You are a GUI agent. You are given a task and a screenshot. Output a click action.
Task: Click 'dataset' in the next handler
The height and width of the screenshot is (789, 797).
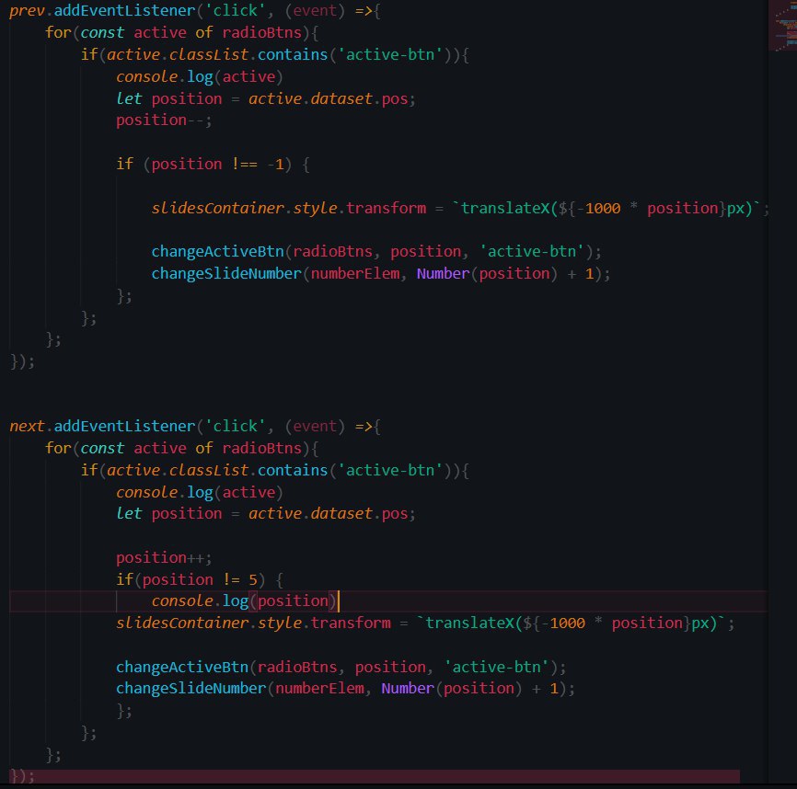pyautogui.click(x=341, y=513)
